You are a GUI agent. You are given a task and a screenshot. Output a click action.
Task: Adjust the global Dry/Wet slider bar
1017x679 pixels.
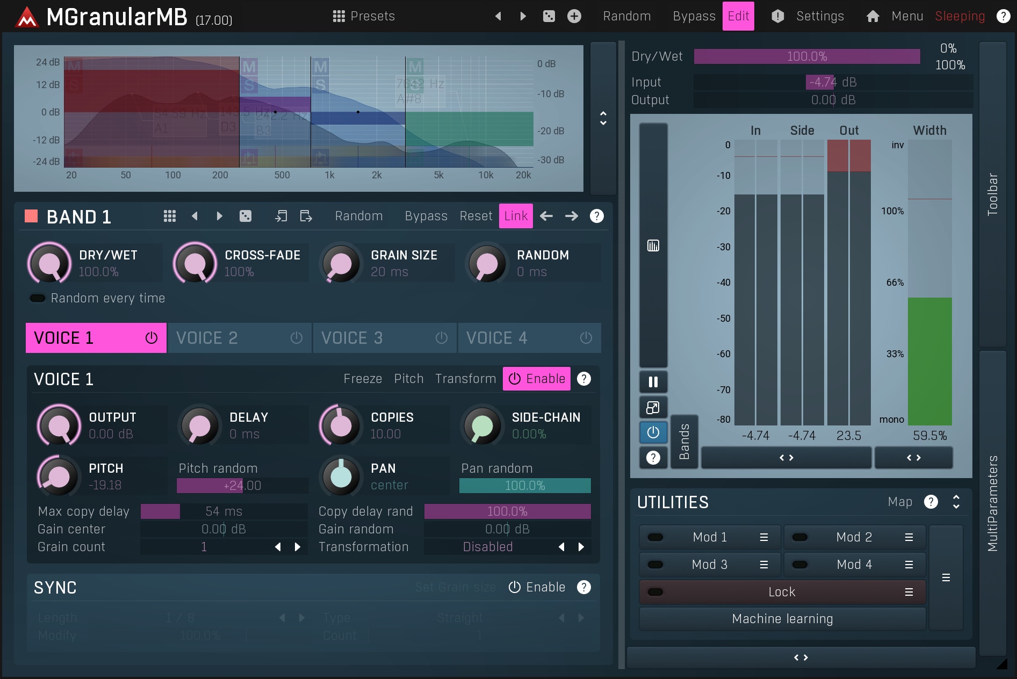point(806,56)
